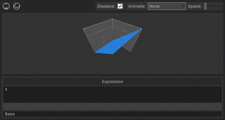Click the right wall 0.75 axis label
This screenshot has width=225, height=120.
[123, 30]
